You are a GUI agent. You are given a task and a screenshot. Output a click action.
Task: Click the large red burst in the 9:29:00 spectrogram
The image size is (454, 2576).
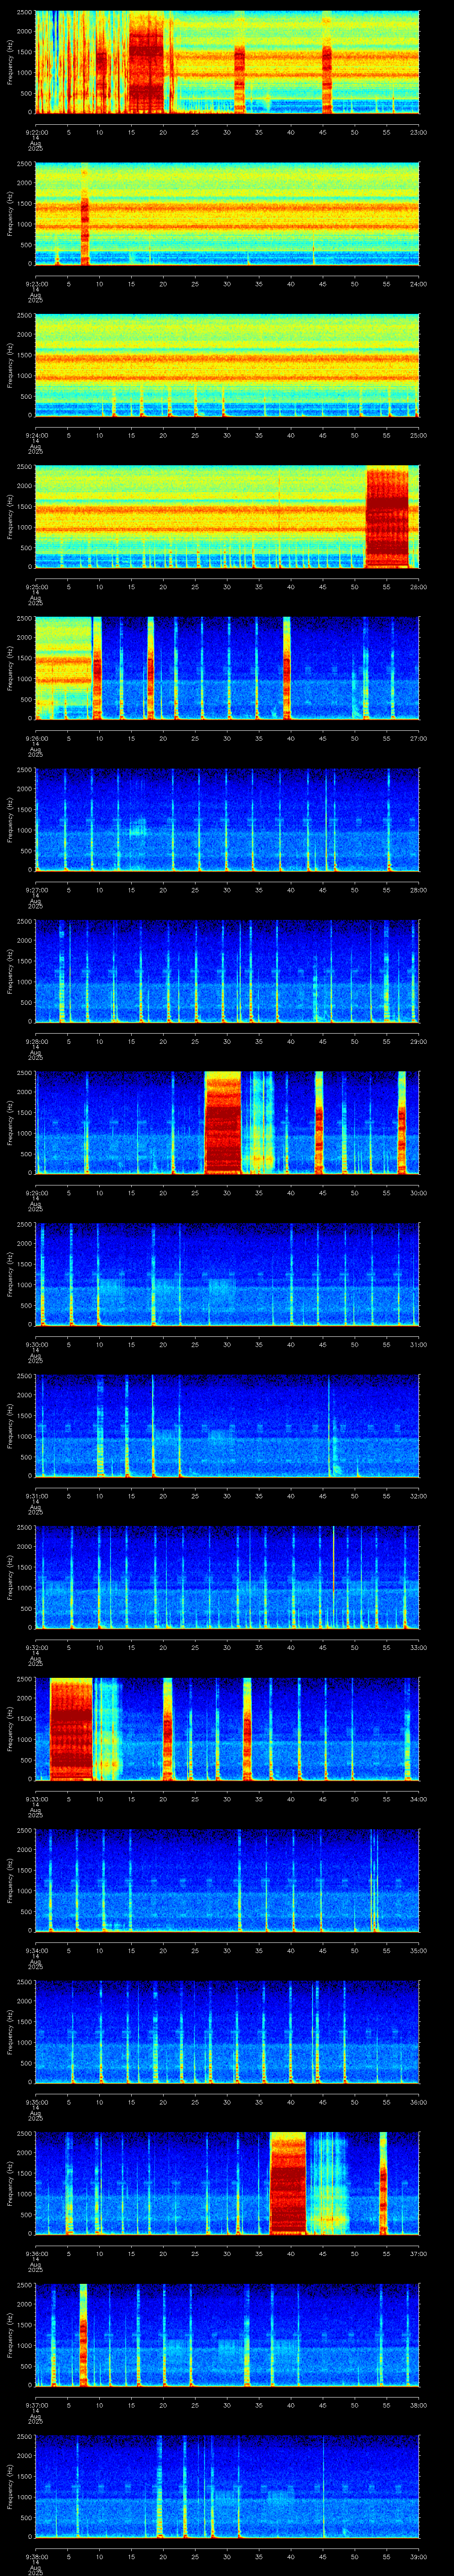point(223,1123)
